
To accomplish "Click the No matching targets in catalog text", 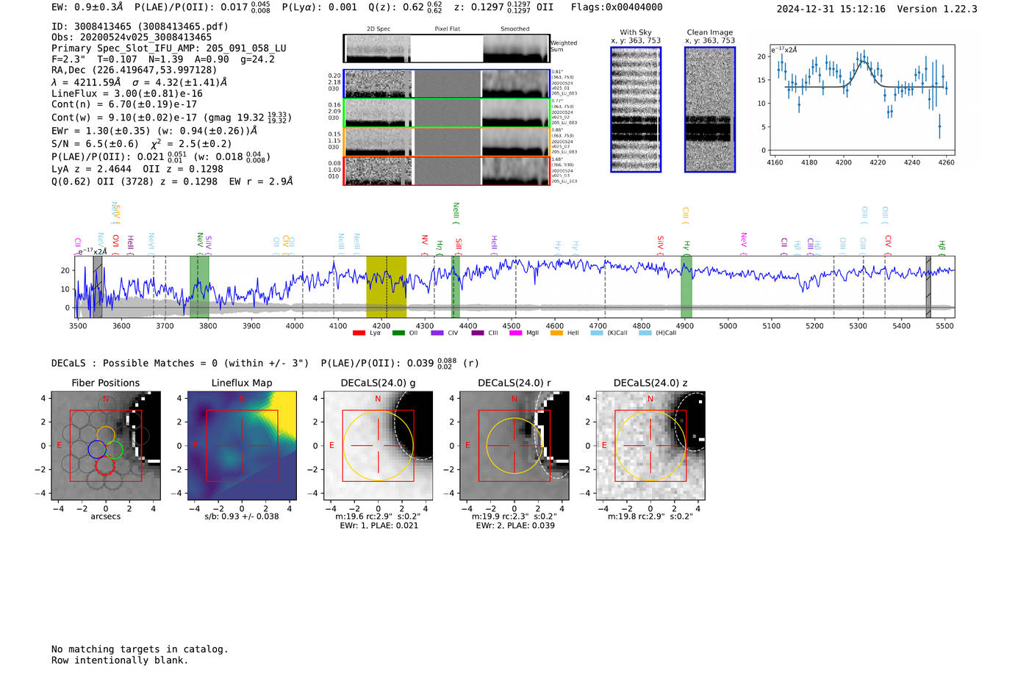I will (140, 649).
